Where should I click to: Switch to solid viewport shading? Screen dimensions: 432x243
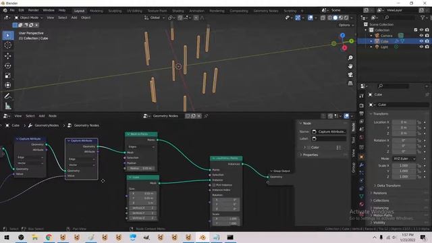pyautogui.click(x=335, y=18)
